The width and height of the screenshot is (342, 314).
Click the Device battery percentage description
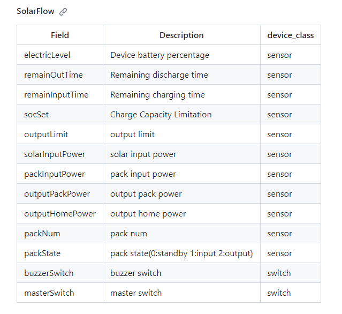159,55
